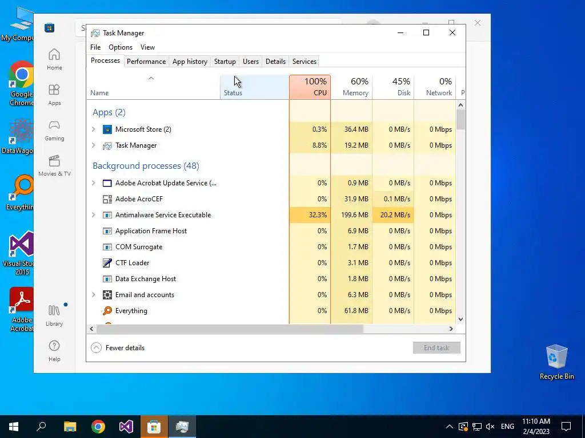
Task: Open taskbar Search magnifier
Action: click(41, 427)
